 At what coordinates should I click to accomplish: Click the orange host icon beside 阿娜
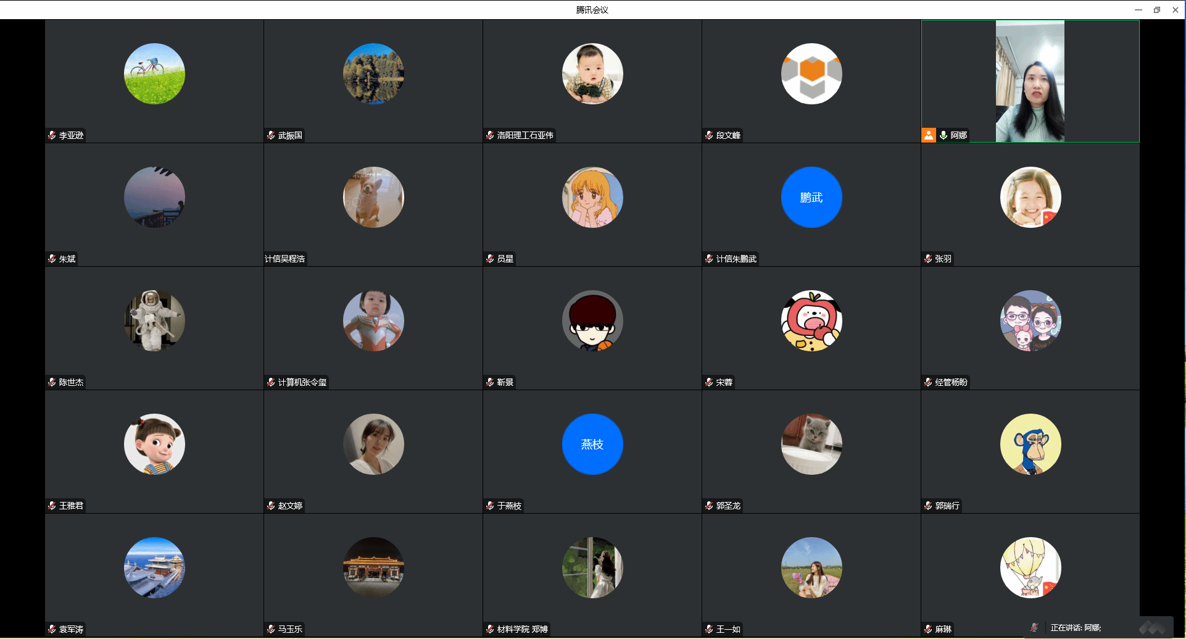[929, 135]
